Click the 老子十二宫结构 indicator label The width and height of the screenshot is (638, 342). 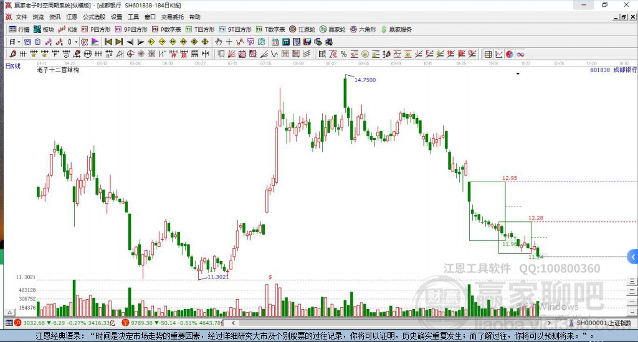point(58,70)
